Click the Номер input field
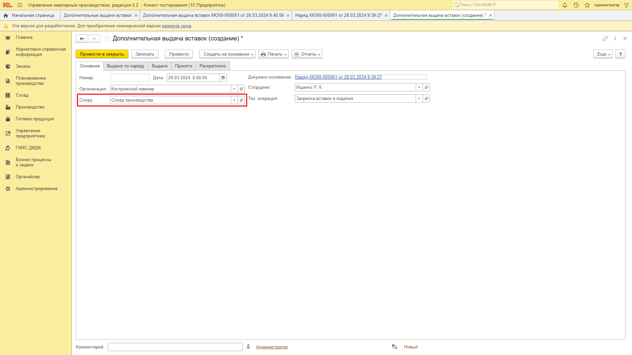The width and height of the screenshot is (632, 355). (130, 78)
